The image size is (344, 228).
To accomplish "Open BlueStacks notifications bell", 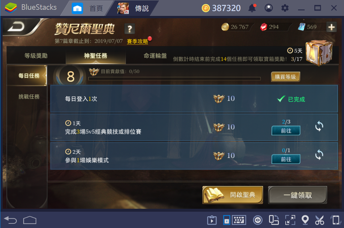I will (x=252, y=8).
